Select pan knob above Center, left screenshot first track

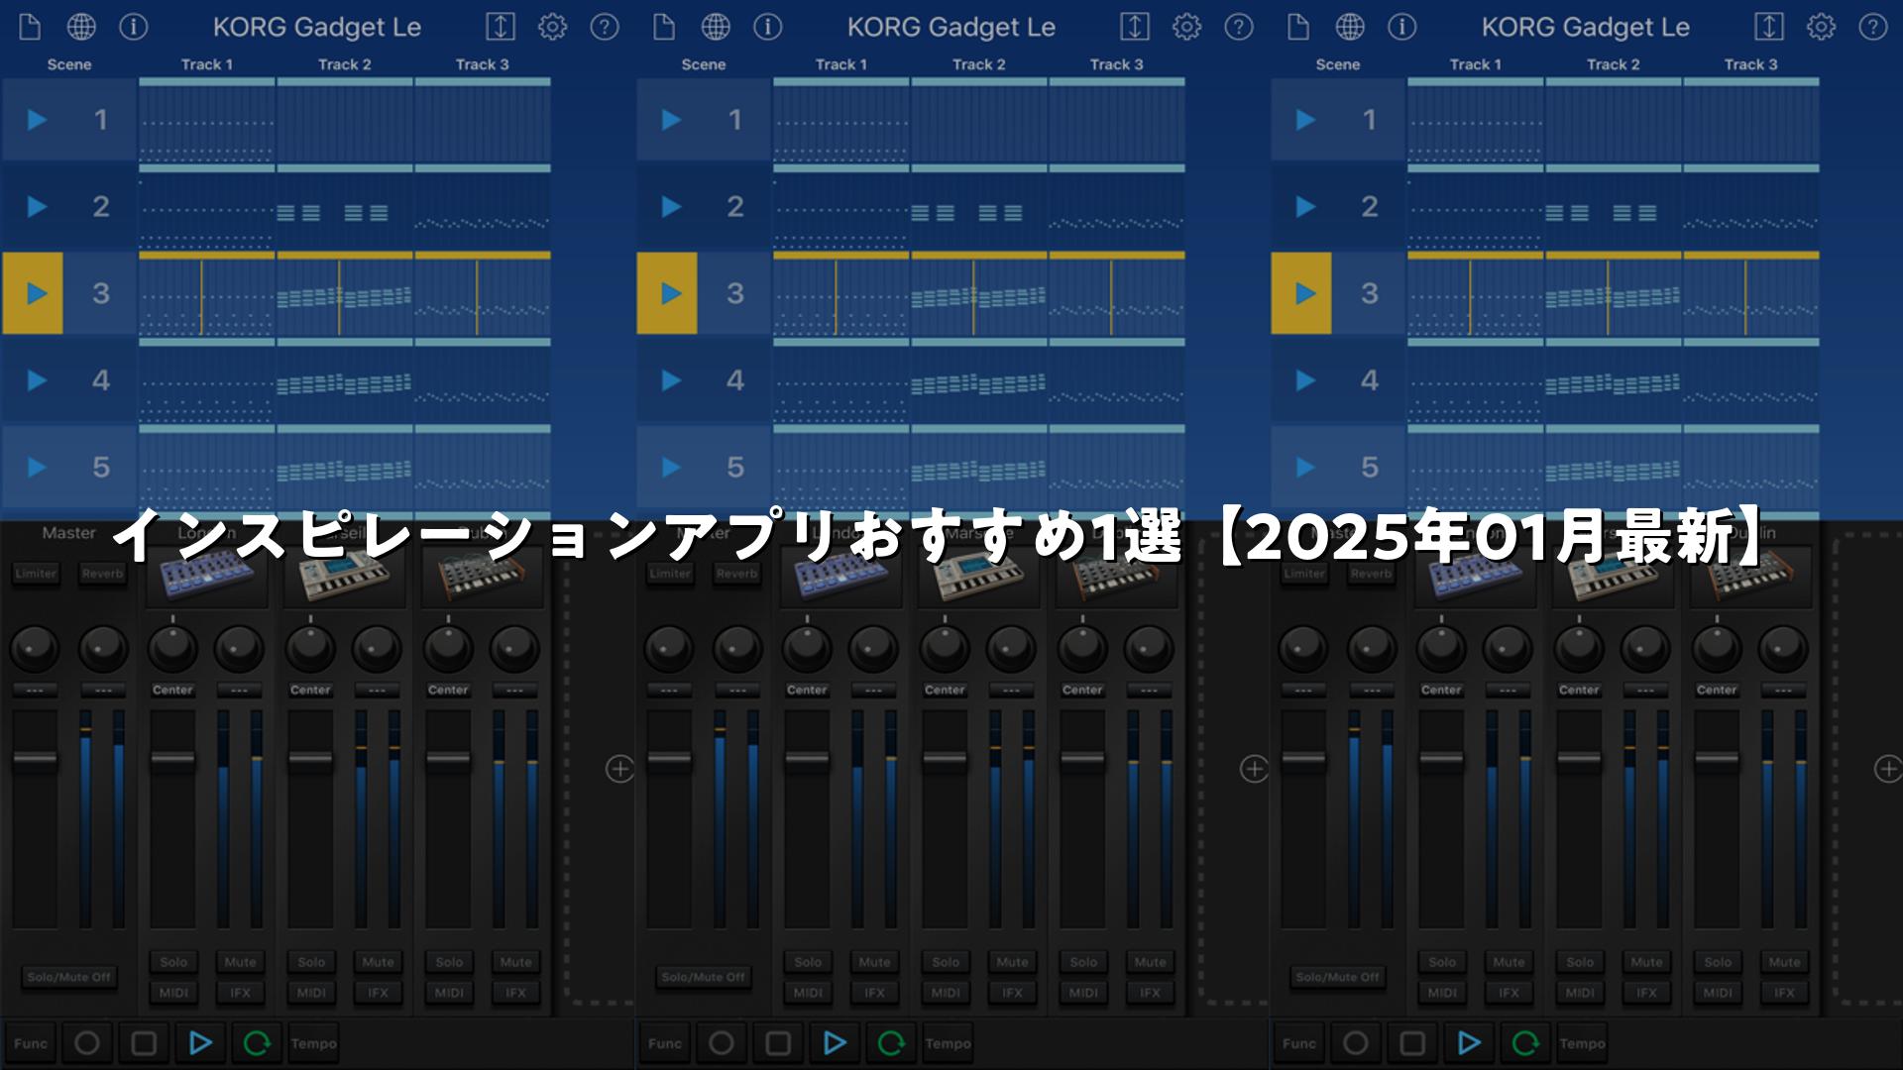[172, 648]
